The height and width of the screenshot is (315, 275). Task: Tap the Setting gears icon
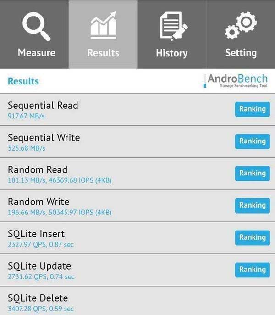click(x=240, y=26)
